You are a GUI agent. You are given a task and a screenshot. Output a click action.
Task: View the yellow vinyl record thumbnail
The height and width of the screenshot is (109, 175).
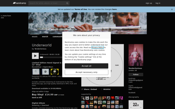pos(55,72)
